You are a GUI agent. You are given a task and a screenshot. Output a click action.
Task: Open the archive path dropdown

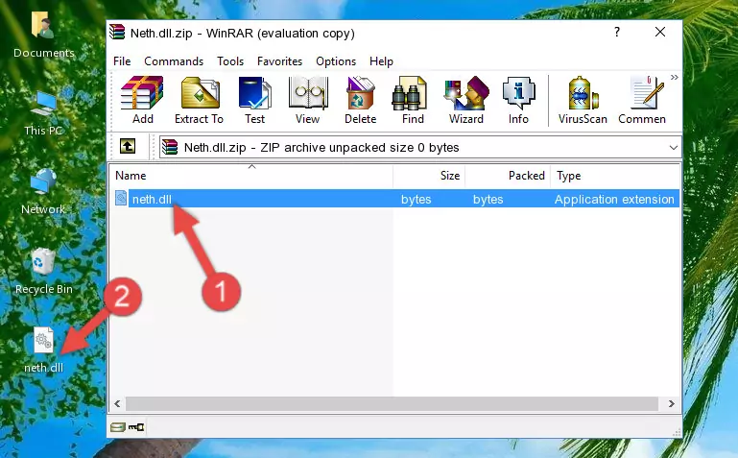pyautogui.click(x=674, y=148)
